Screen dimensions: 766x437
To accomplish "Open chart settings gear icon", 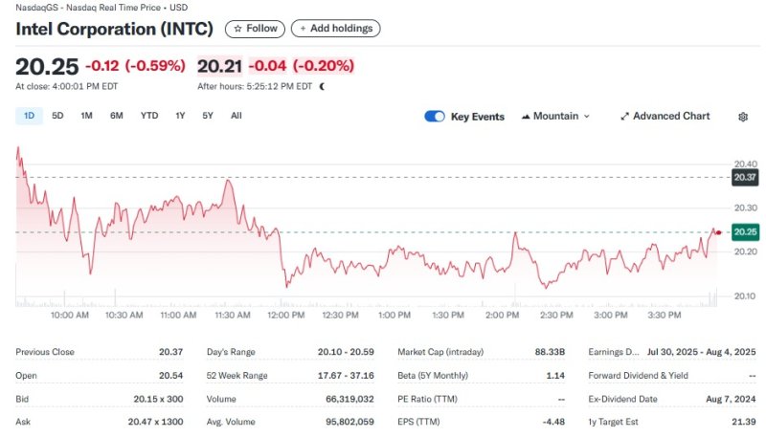I will pyautogui.click(x=743, y=117).
